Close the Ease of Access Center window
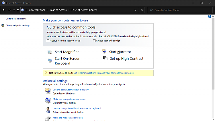 210,3
